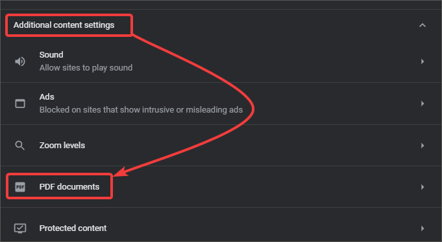Image resolution: width=442 pixels, height=242 pixels.
Task: Click the right arrow on PDF documents row
Action: (x=423, y=187)
